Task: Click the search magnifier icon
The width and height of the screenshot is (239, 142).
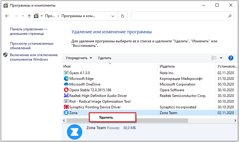Action: [x=230, y=16]
